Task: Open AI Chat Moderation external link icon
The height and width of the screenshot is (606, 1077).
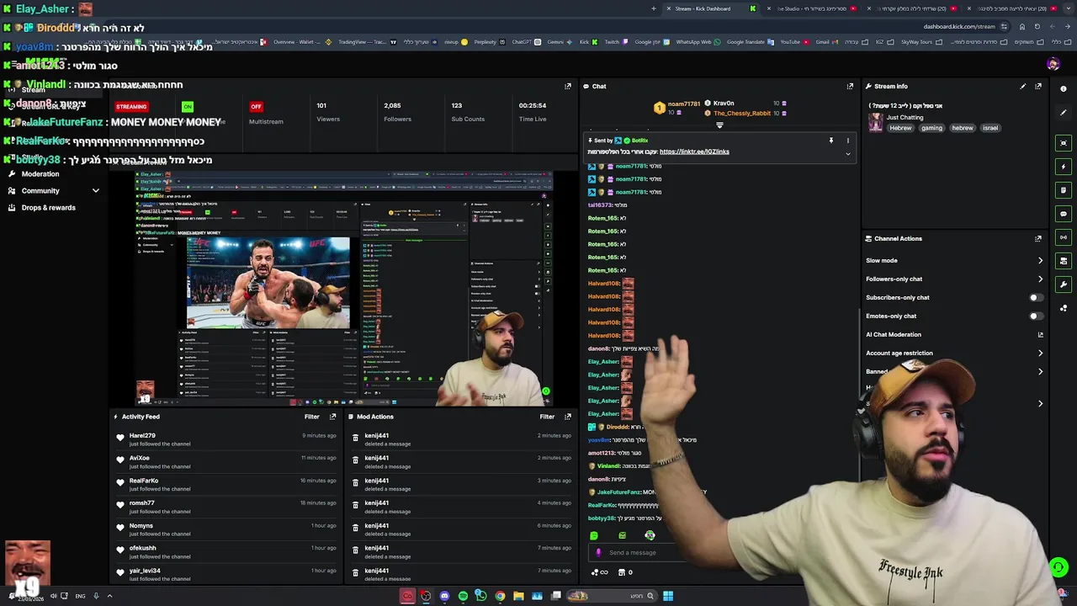Action: click(x=1040, y=335)
